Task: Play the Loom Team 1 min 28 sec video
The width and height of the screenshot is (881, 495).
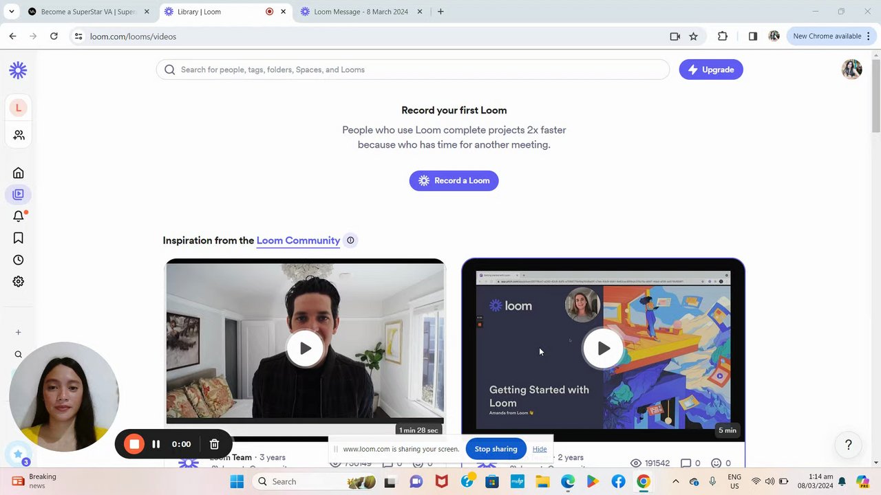Action: [305, 348]
